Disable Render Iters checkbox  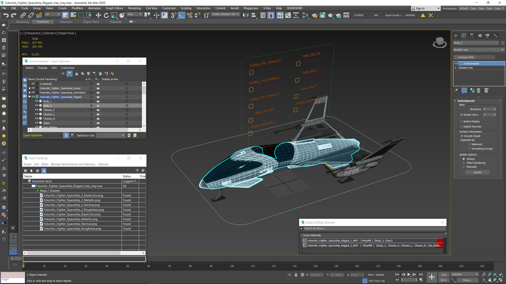click(461, 115)
